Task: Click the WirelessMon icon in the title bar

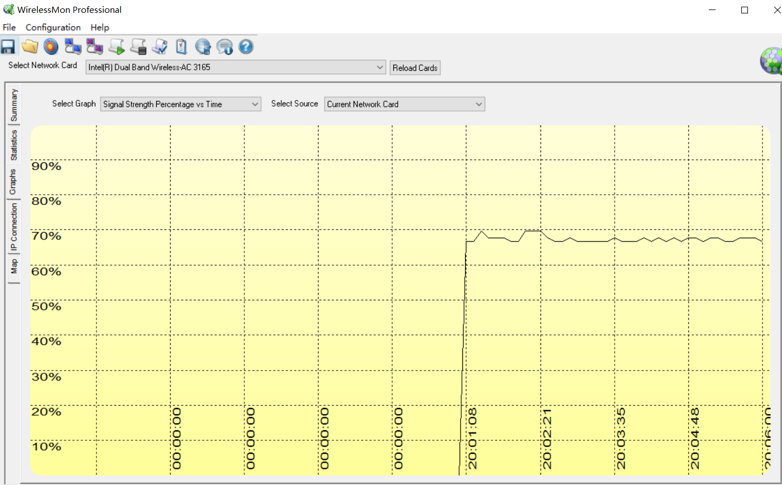Action: click(x=8, y=9)
